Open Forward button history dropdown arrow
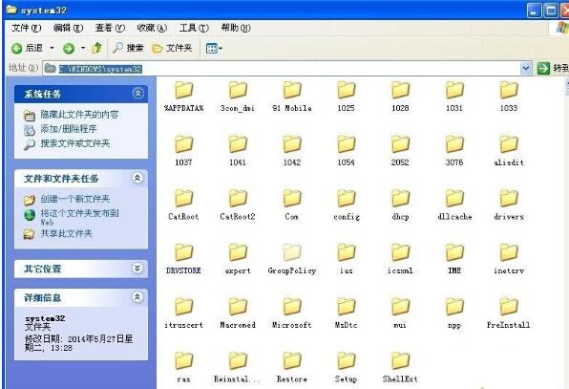The image size is (569, 389). tap(83, 48)
